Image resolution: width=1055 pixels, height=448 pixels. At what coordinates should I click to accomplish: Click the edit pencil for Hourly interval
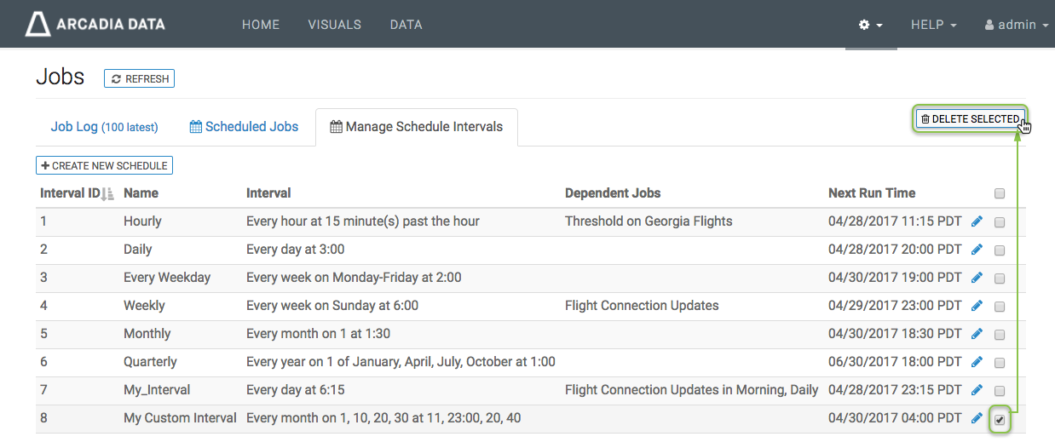point(977,221)
